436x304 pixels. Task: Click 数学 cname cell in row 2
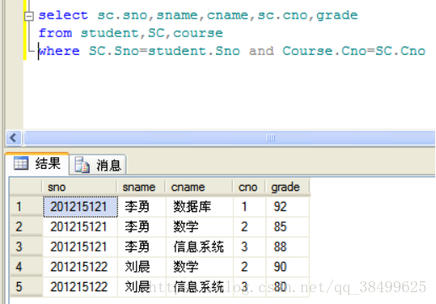[x=200, y=226]
